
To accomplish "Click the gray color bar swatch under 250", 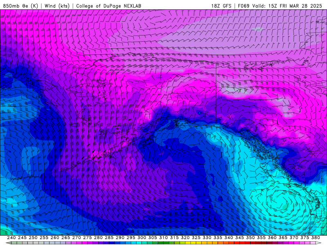I will point(30,243).
